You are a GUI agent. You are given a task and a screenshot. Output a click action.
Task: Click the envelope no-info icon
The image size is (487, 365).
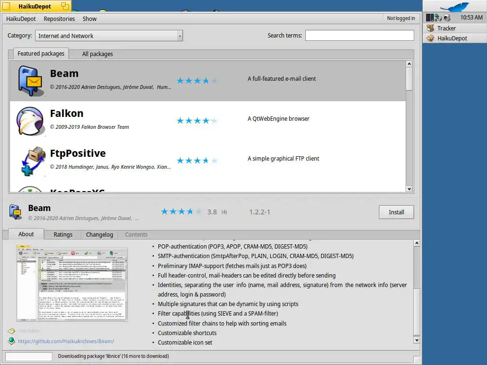tap(11, 331)
